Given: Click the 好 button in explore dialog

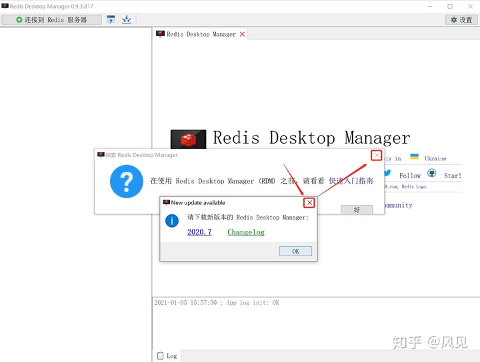Looking at the screenshot, I should [x=357, y=210].
